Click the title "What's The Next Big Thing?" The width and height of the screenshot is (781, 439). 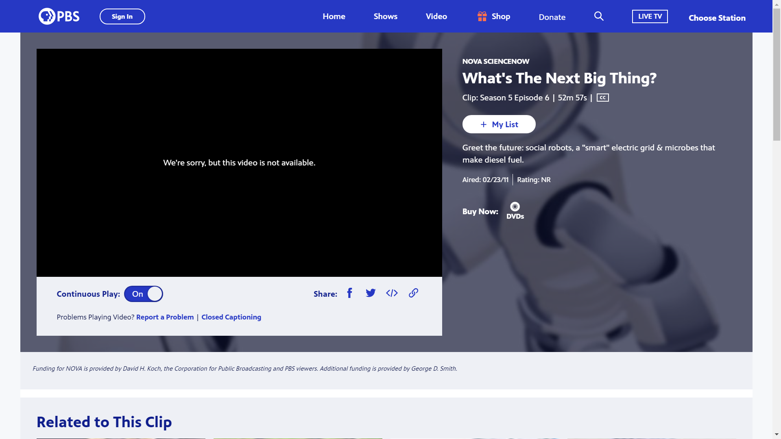(x=559, y=78)
